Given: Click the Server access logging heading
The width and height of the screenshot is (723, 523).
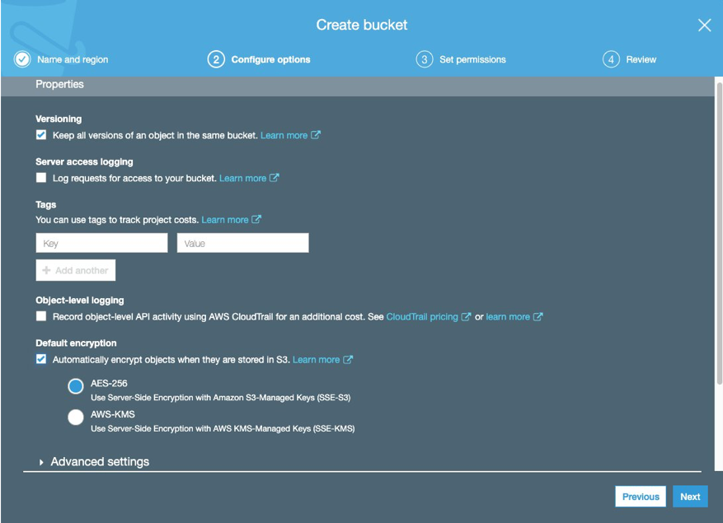Looking at the screenshot, I should [84, 161].
